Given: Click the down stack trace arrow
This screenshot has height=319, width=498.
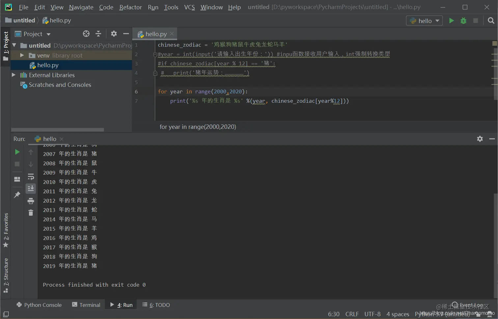Looking at the screenshot, I should point(31,164).
